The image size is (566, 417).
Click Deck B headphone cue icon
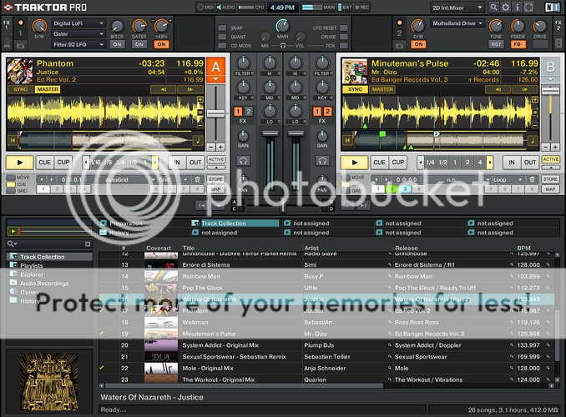click(321, 160)
